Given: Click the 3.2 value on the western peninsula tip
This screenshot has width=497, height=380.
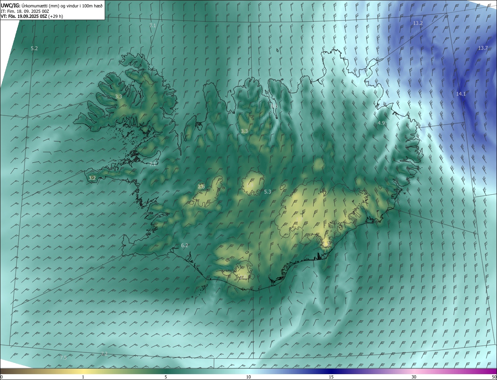Looking at the screenshot, I should [x=92, y=178].
